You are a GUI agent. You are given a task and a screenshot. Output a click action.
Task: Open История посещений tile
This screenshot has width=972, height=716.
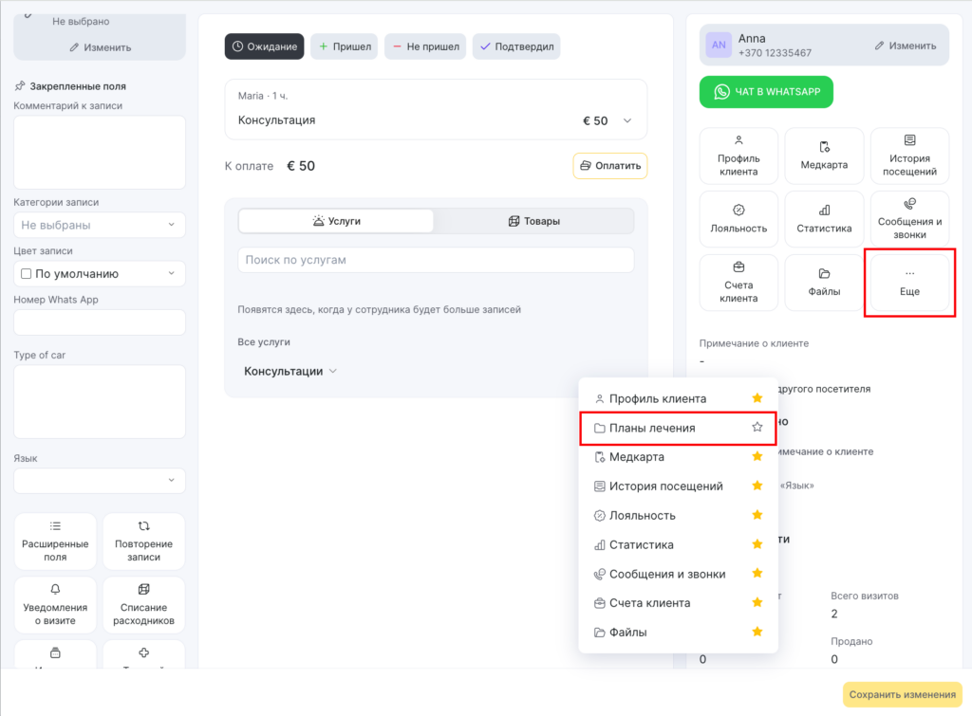point(909,156)
